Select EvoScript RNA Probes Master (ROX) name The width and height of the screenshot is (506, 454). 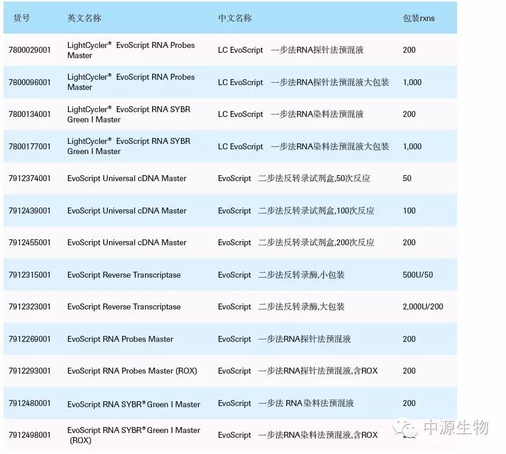pyautogui.click(x=132, y=371)
